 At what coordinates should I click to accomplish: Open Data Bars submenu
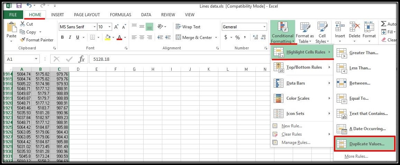tap(302, 83)
